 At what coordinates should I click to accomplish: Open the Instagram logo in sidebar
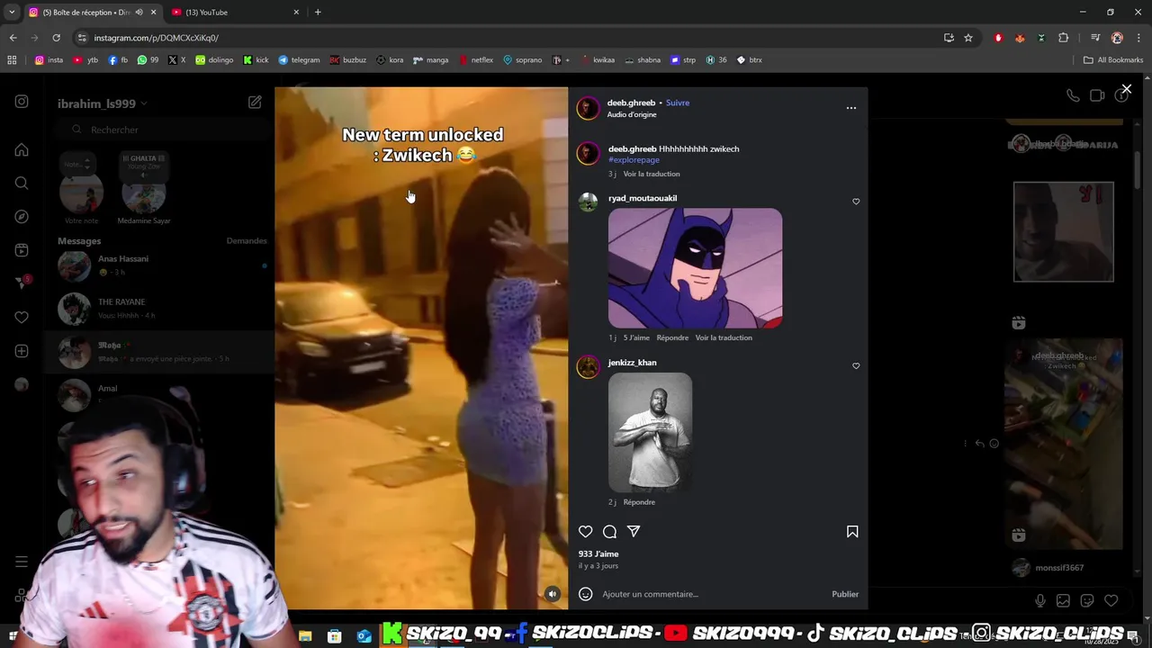pos(22,102)
